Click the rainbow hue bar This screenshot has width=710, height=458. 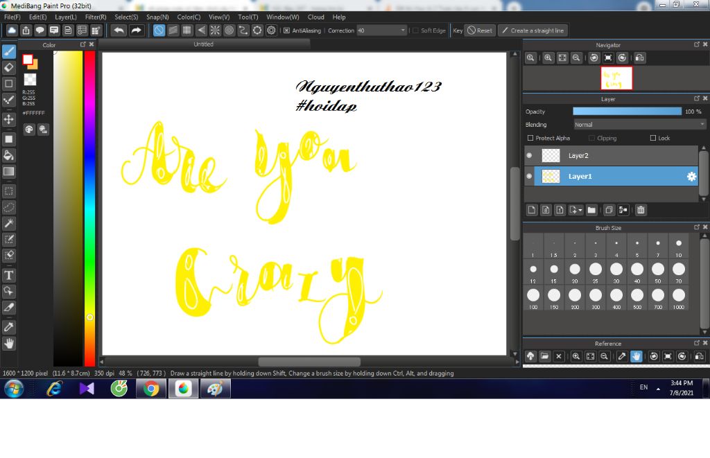(89, 208)
